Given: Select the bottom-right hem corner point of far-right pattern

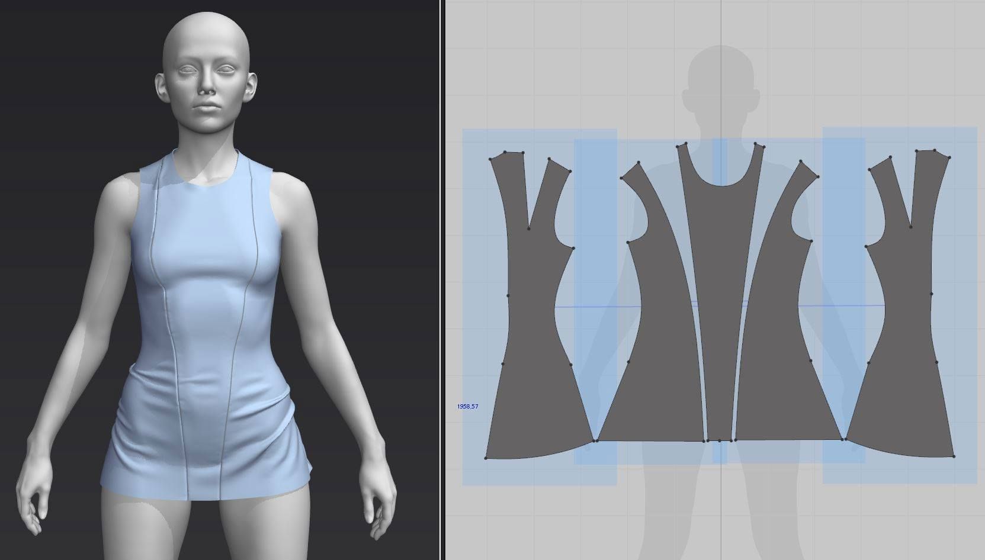Looking at the screenshot, I should pyautogui.click(x=954, y=456).
